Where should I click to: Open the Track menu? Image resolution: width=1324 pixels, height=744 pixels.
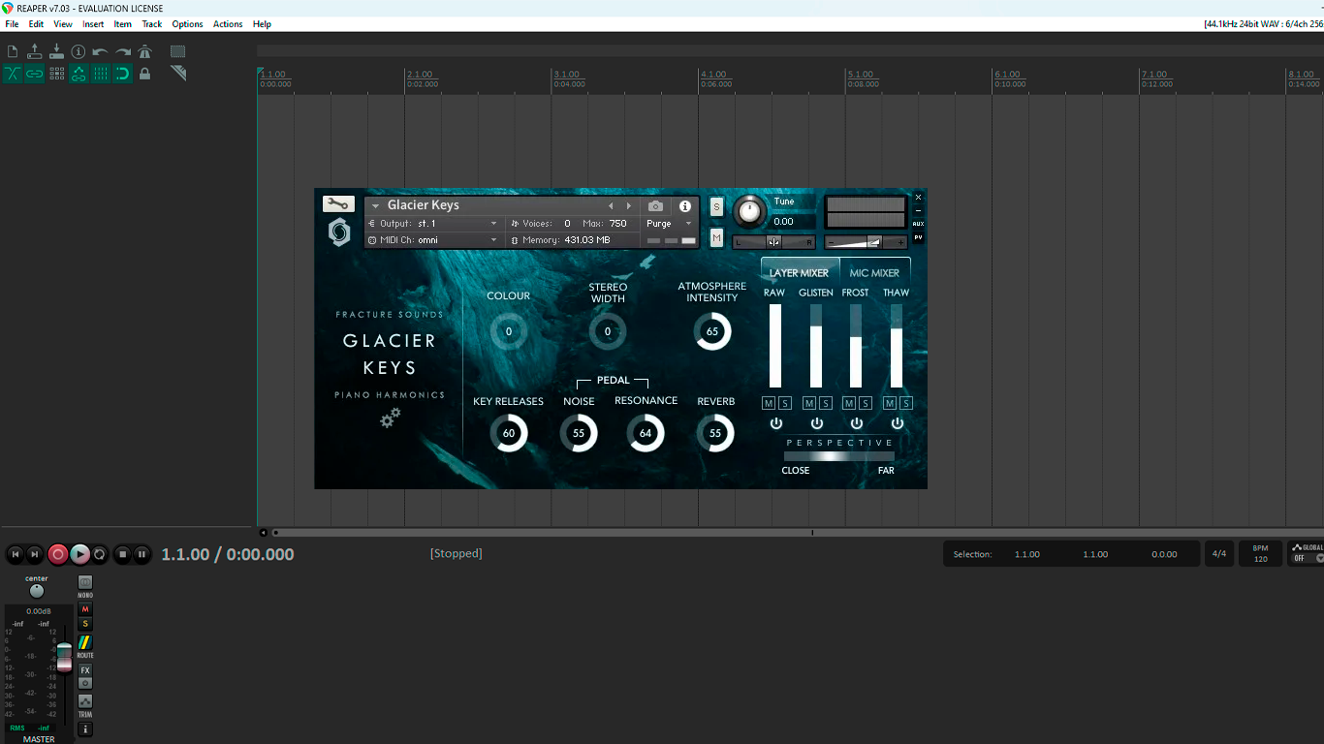(152, 24)
